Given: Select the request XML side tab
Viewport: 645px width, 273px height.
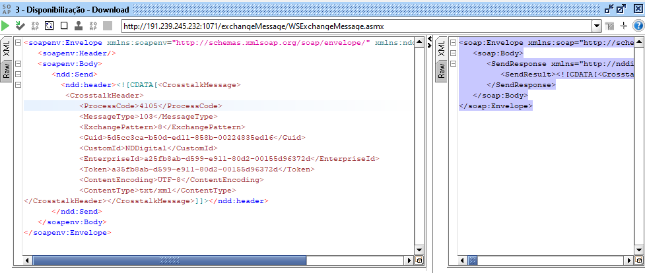Looking at the screenshot, I should tap(7, 49).
